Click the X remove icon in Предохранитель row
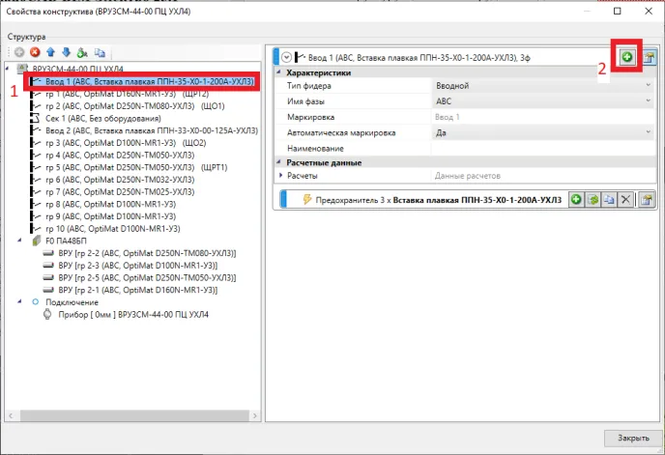The height and width of the screenshot is (455, 665). 625,199
